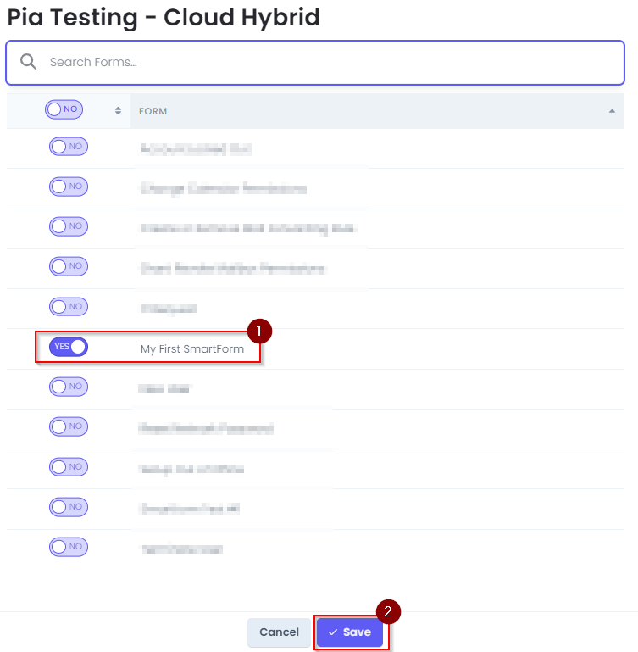Enable the toggle directly above My First SmartForm
The image size is (638, 652).
point(69,307)
